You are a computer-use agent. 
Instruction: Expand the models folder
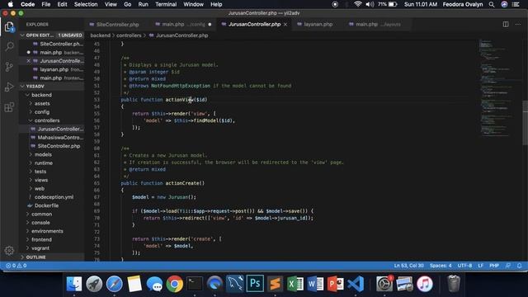(31, 154)
